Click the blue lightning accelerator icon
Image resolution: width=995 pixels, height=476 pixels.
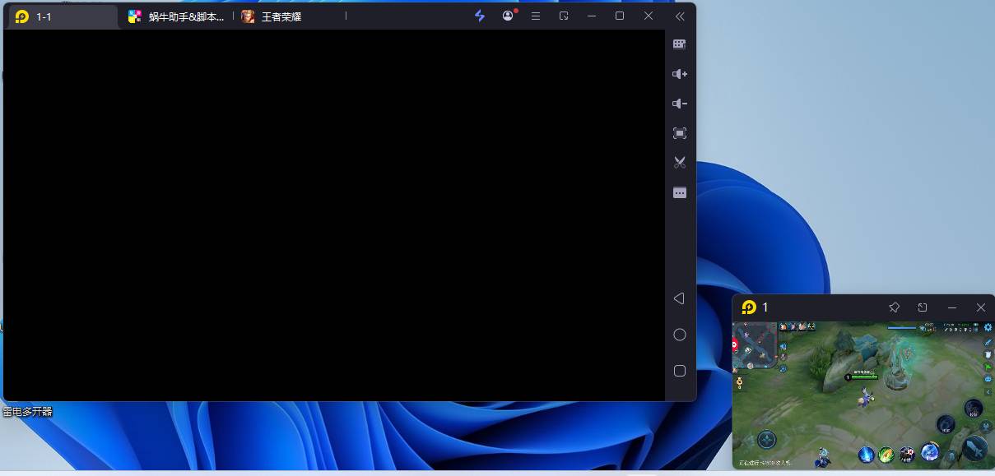tap(480, 16)
